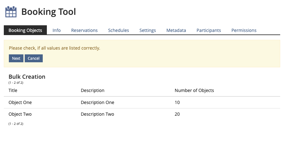View the Participants tab
284x147 pixels.
[x=209, y=30]
